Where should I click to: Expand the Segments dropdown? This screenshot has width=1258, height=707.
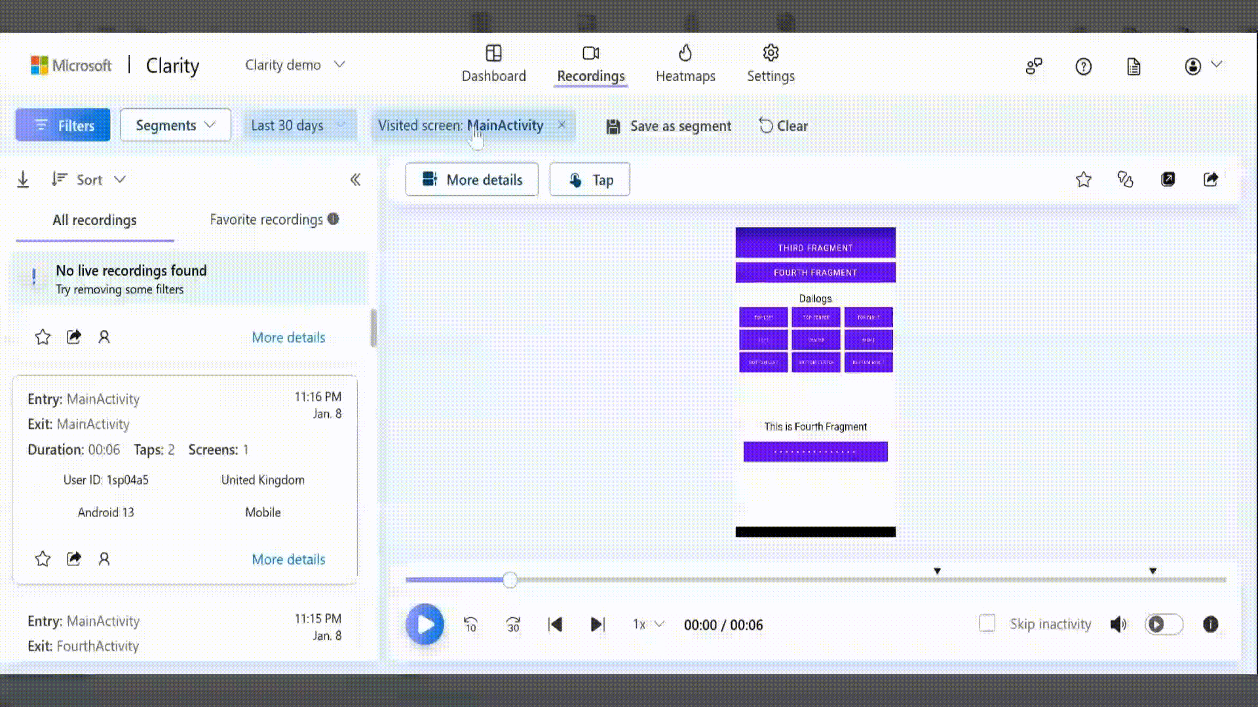tap(176, 125)
